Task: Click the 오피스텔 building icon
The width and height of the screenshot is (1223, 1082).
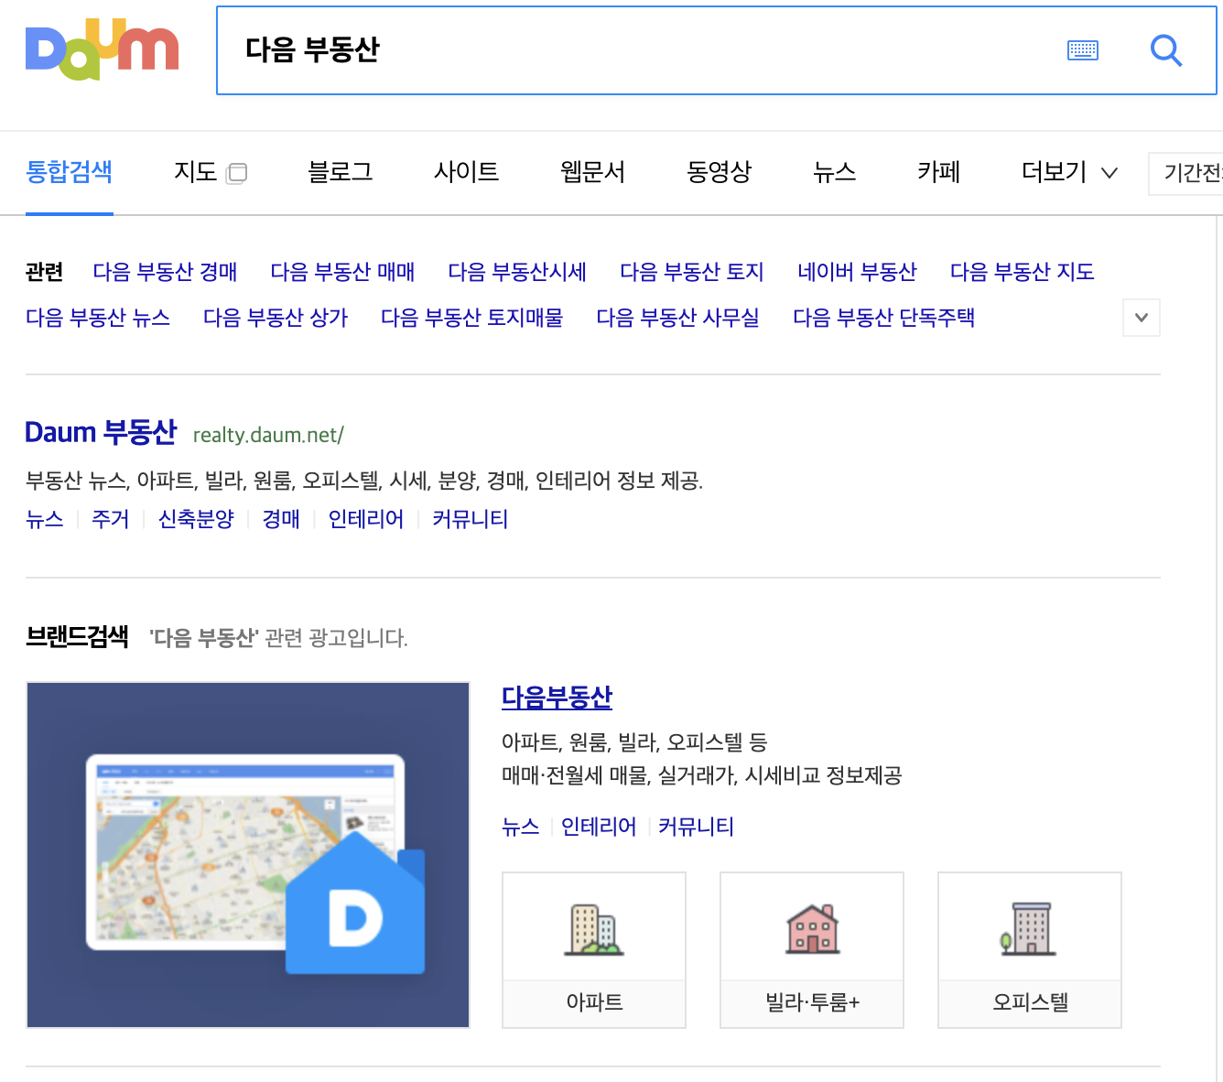Action: [x=1029, y=929]
